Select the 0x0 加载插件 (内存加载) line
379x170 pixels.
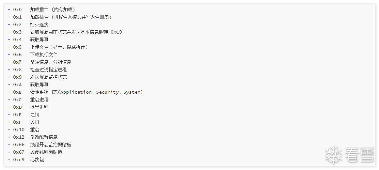pos(41,10)
